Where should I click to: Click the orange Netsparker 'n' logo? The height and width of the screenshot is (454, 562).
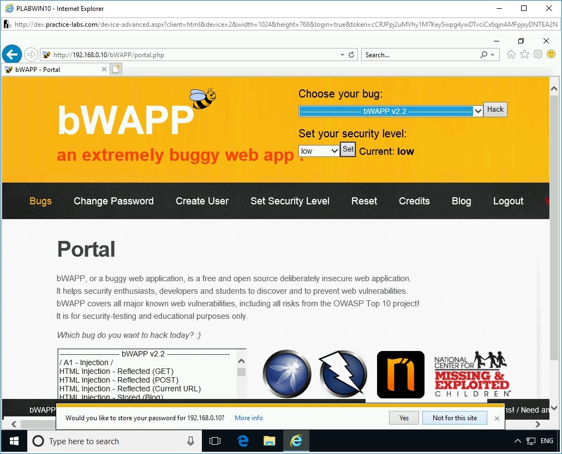pyautogui.click(x=400, y=374)
